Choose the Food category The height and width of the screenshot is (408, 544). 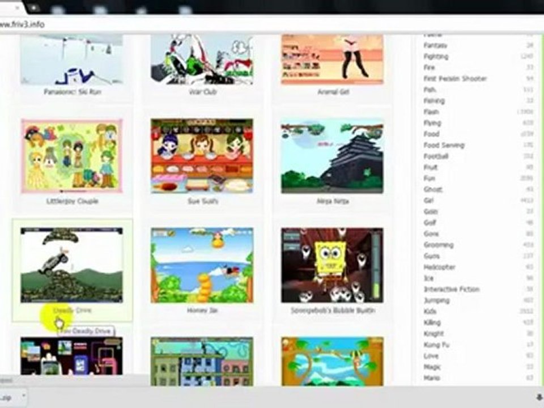[432, 134]
